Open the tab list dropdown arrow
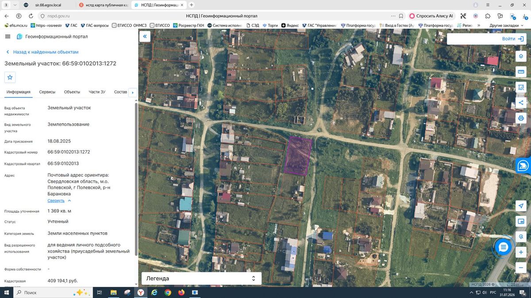This screenshot has height=298, width=531. tap(15, 5)
